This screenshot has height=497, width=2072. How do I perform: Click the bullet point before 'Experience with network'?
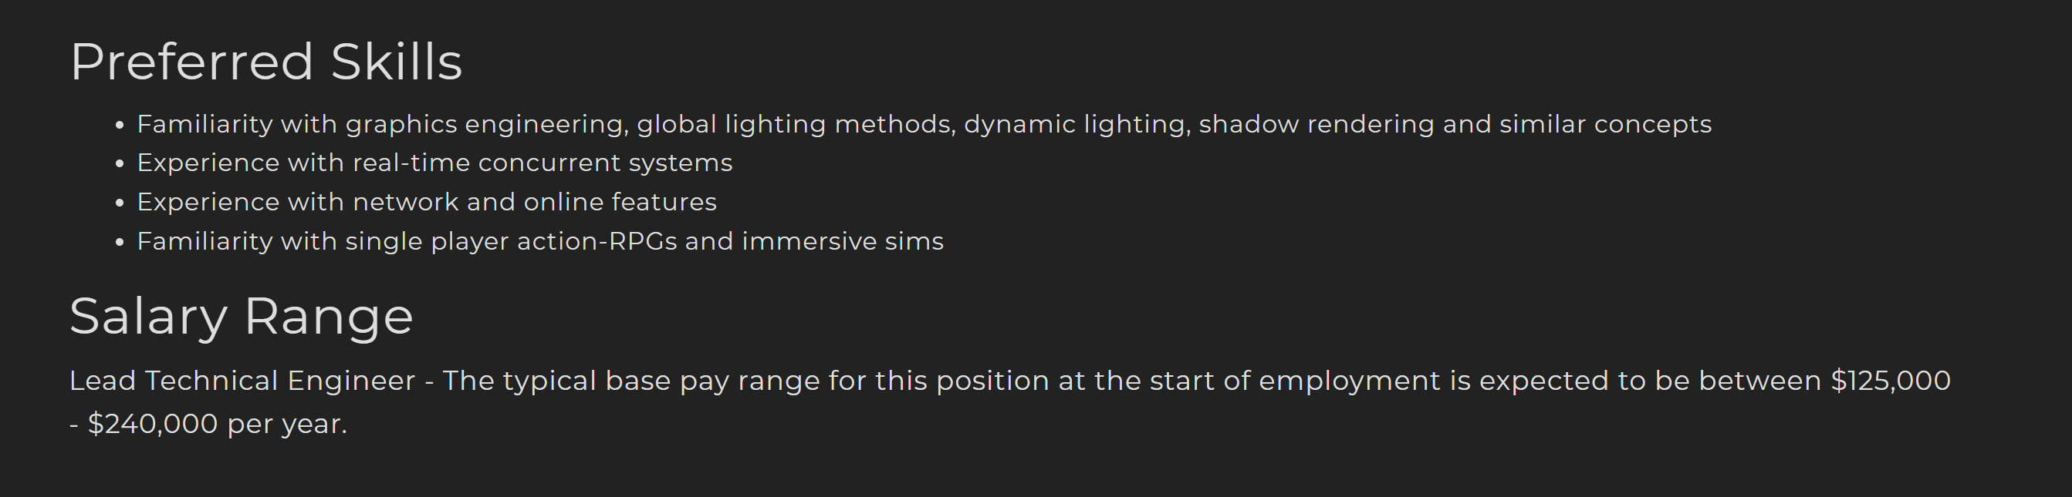[120, 203]
